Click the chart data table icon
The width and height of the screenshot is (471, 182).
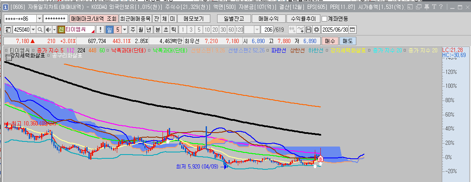8,57
